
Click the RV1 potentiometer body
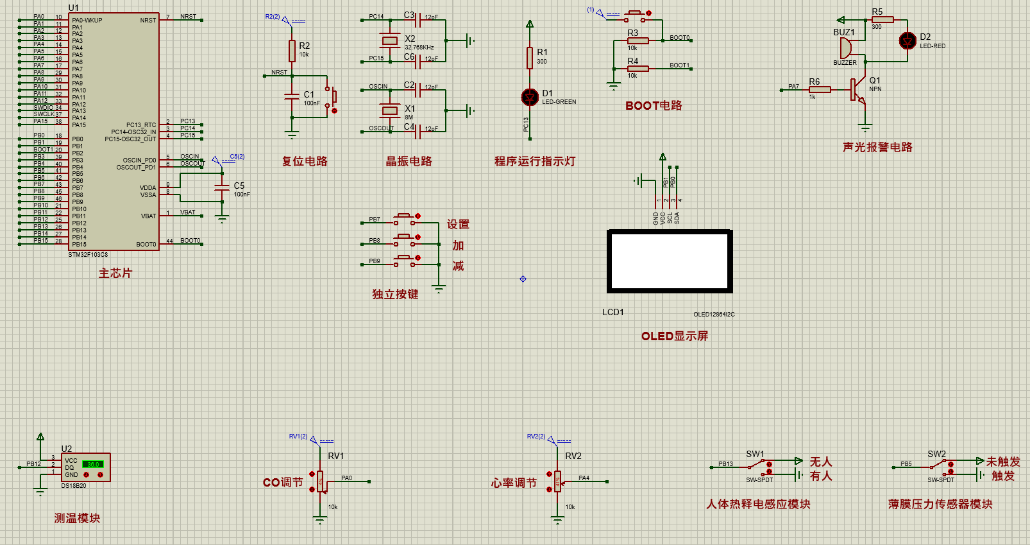pyautogui.click(x=320, y=481)
